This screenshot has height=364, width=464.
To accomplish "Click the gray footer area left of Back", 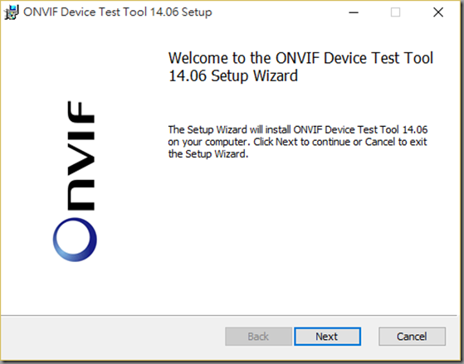I will point(112,337).
